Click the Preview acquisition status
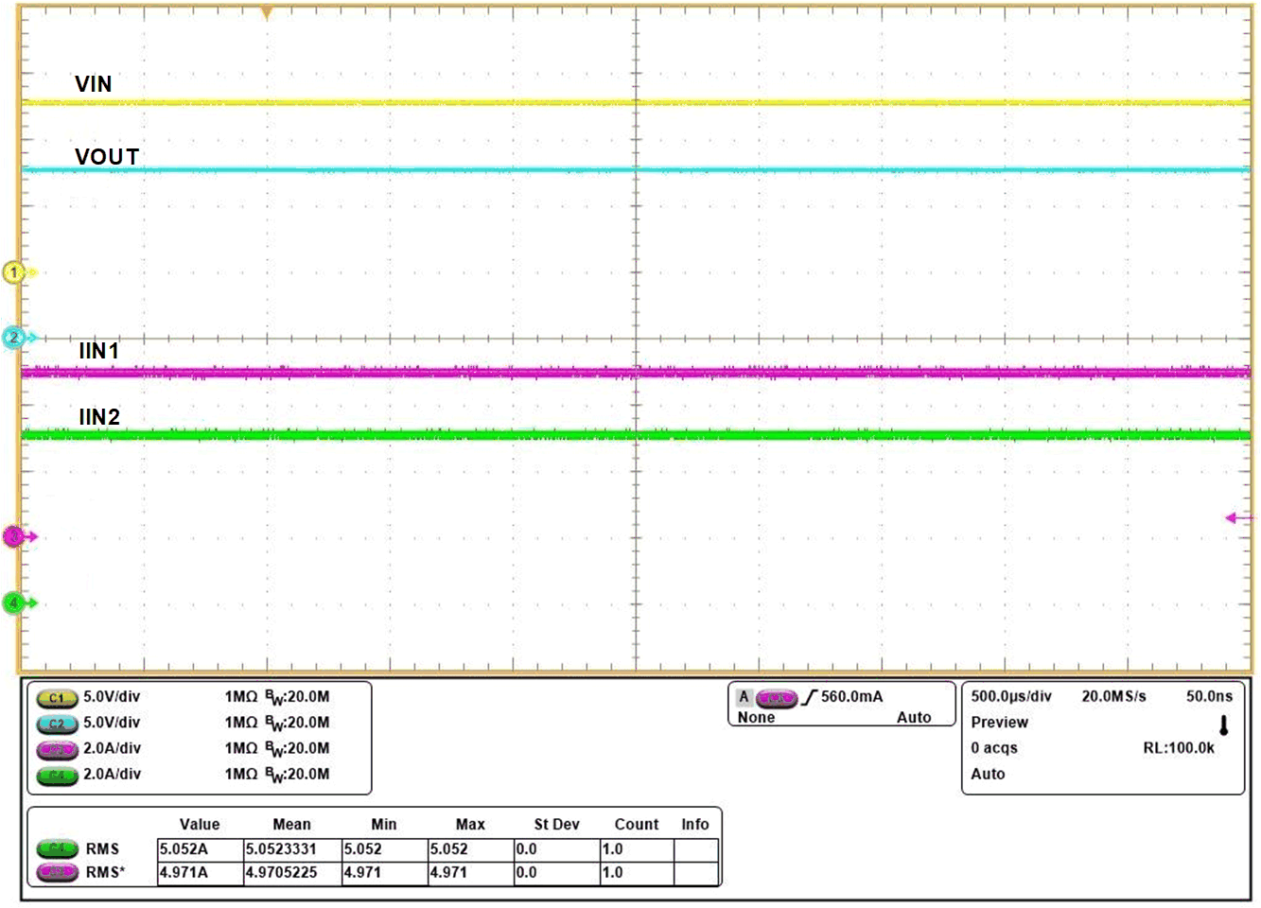Screen dimensions: 1261x908 (x=999, y=723)
